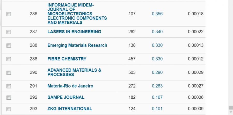Viewport: 233px width, 115px height.
Task: Open the 0.356 impact factor link
Action: click(x=157, y=14)
